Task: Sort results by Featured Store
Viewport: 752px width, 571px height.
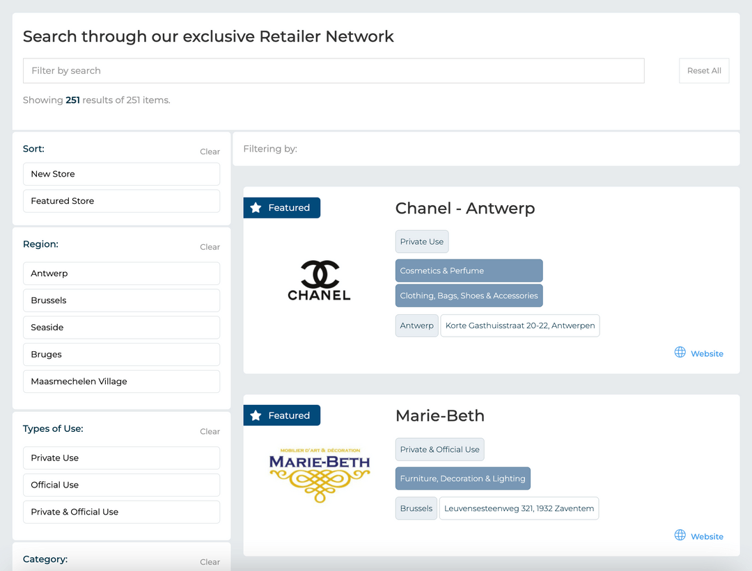Action: 121,201
